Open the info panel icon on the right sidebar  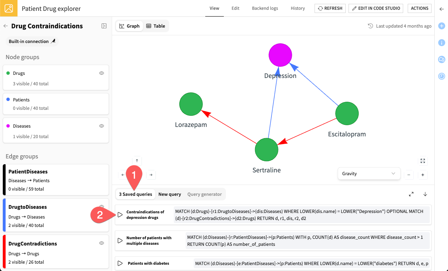click(x=441, y=43)
